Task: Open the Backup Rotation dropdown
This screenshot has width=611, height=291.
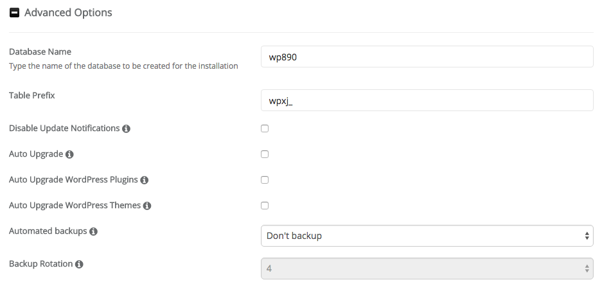Action: [427, 269]
